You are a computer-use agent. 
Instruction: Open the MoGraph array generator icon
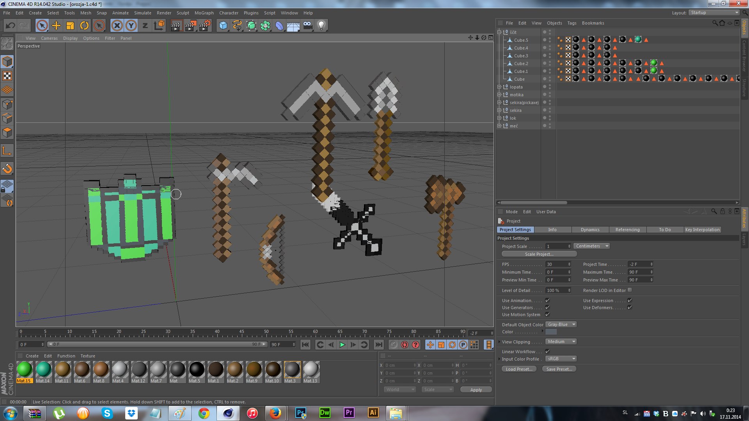pos(265,26)
